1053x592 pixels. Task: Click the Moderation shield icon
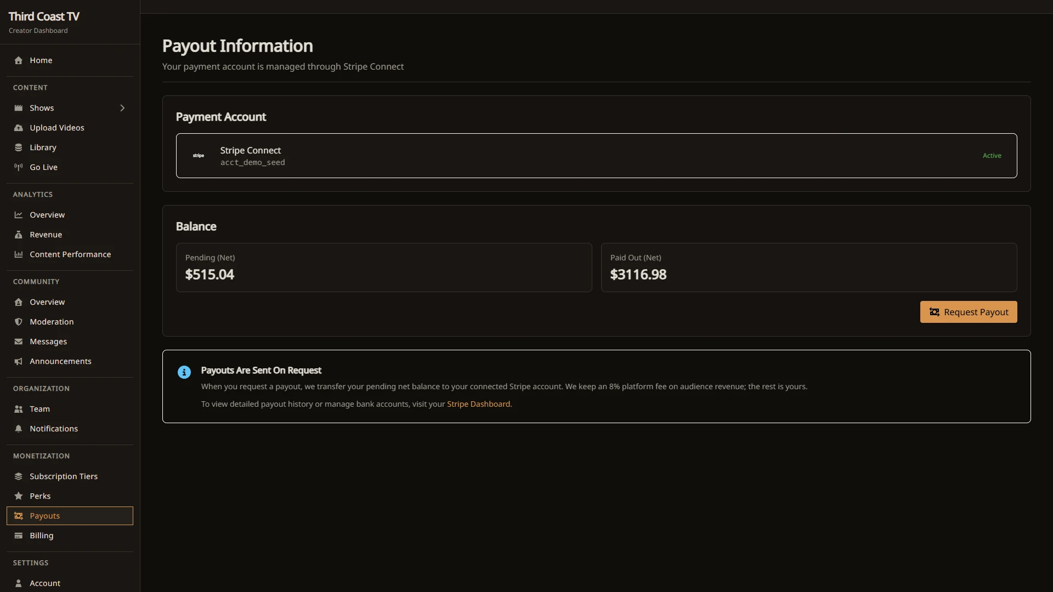click(x=19, y=322)
